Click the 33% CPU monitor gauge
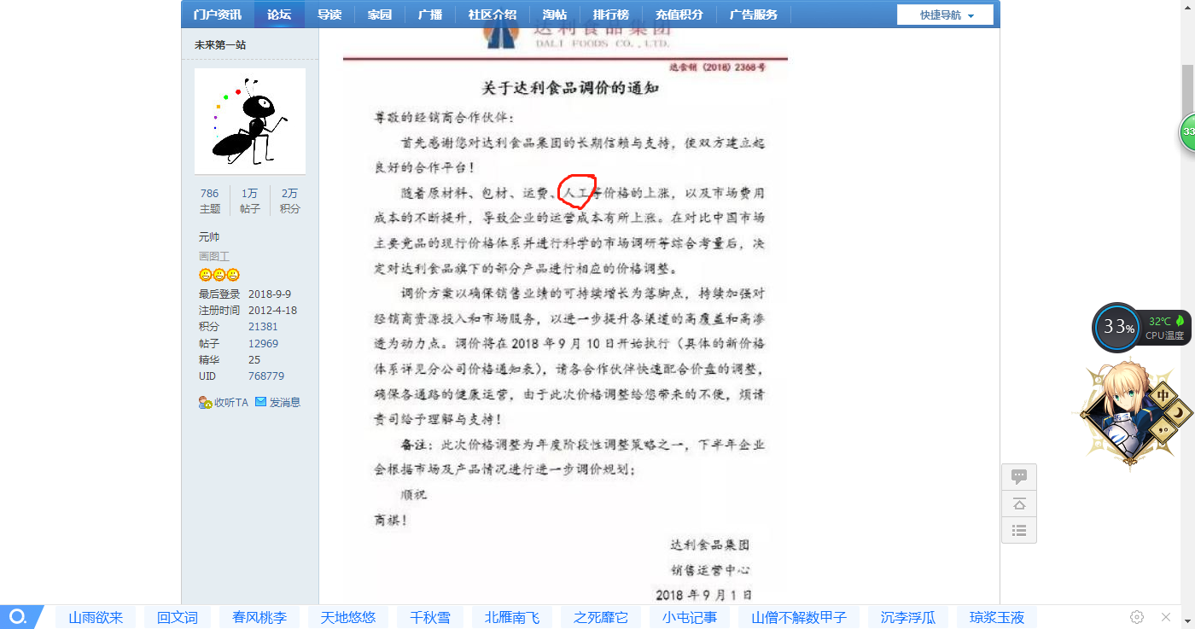The image size is (1195, 629). point(1117,327)
